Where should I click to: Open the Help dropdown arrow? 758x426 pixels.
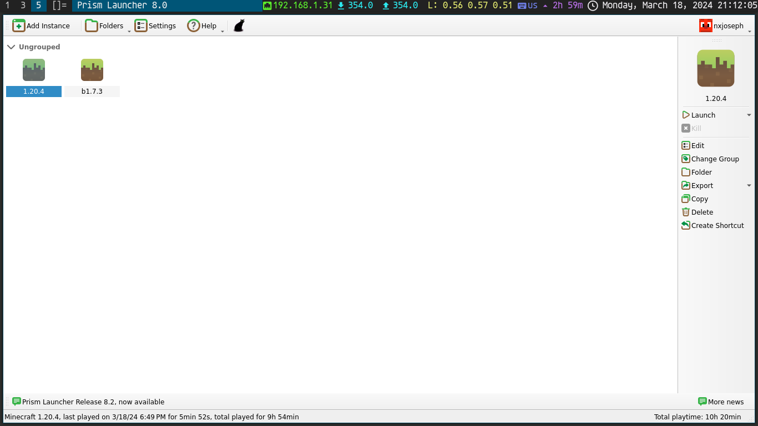point(223,31)
